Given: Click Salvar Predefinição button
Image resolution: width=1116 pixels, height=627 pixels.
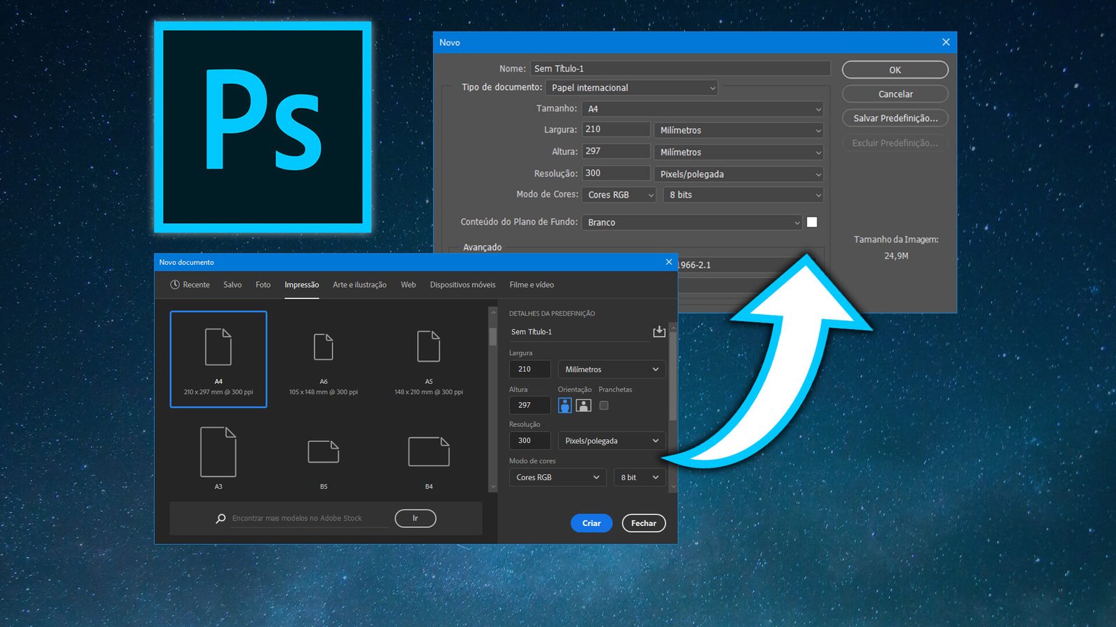Looking at the screenshot, I should [x=895, y=118].
